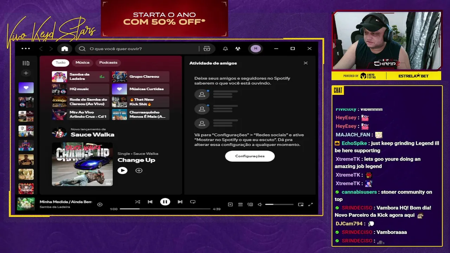Open the 'Músicas Curtidas' tile
The height and width of the screenshot is (253, 450).
coord(141,89)
